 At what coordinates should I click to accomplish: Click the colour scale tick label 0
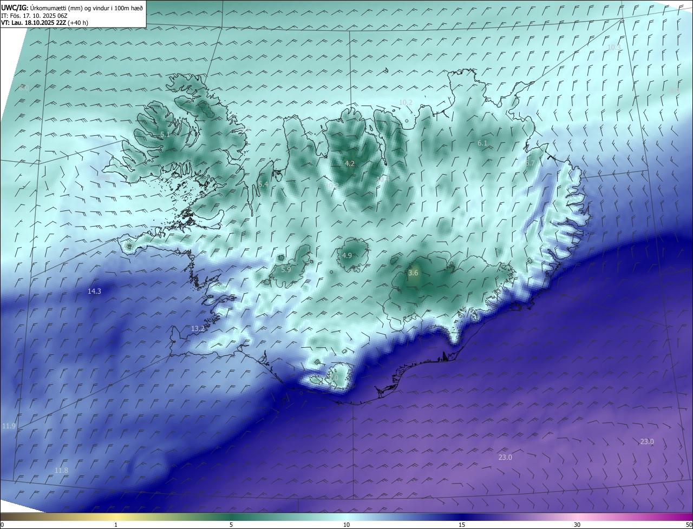click(x=2, y=525)
